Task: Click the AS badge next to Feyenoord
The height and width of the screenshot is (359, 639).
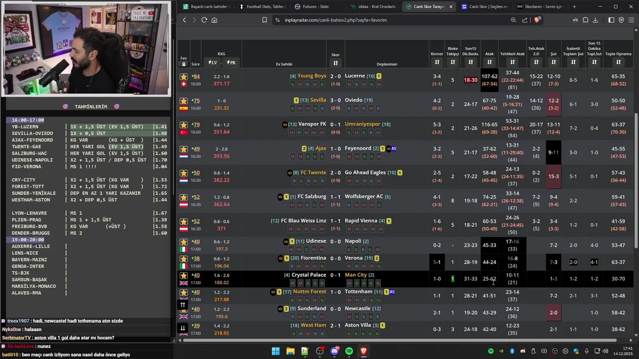Action: tap(393, 149)
